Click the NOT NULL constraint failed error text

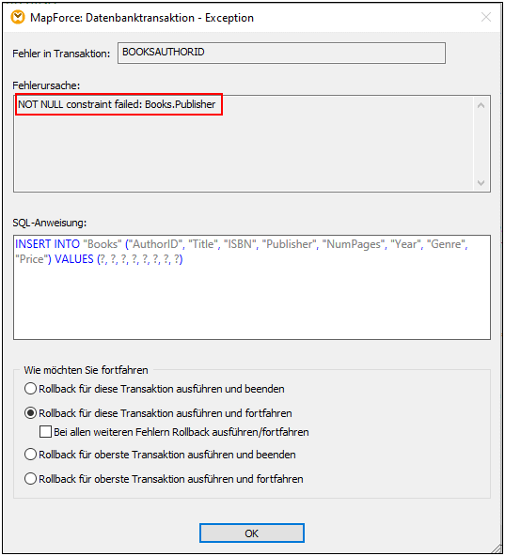click(117, 104)
